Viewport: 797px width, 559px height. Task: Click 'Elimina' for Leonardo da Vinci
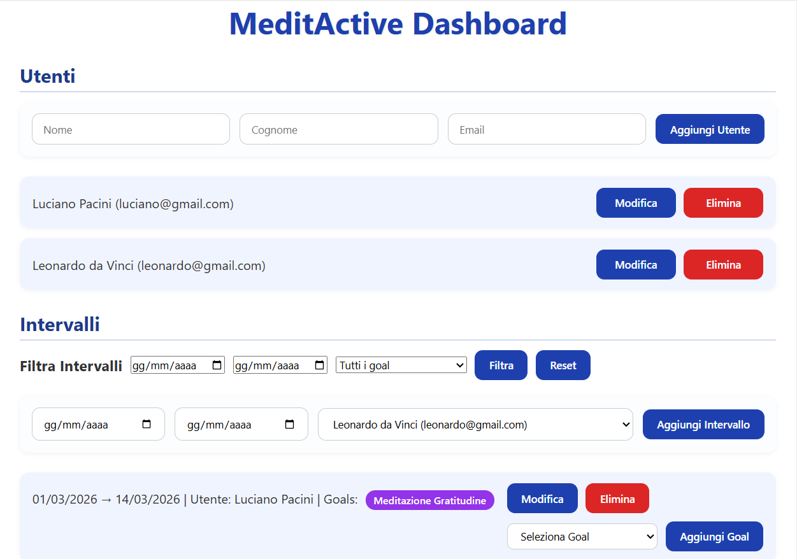[723, 264]
